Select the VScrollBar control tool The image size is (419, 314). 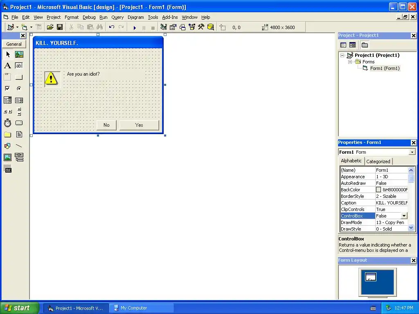tap(19, 112)
